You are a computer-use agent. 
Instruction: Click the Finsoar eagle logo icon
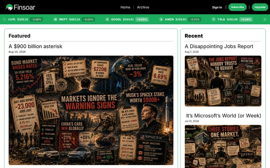click(9, 7)
